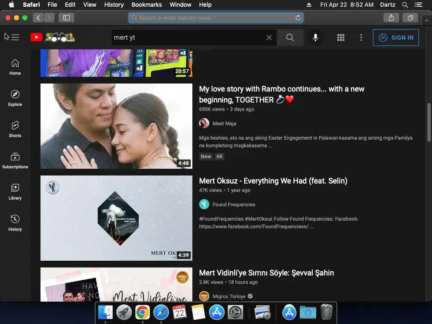432x324 pixels.
Task: Open the File menu
Action: [x=52, y=5]
